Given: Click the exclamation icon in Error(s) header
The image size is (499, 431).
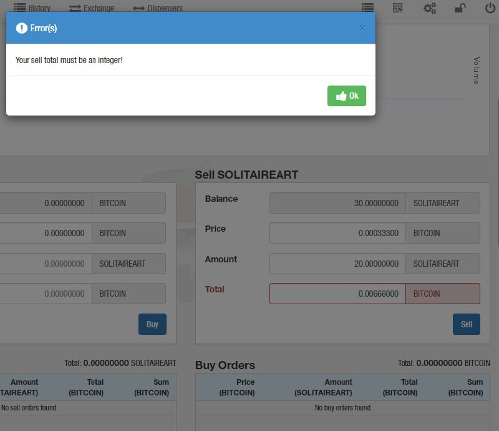Looking at the screenshot, I should click(x=22, y=28).
